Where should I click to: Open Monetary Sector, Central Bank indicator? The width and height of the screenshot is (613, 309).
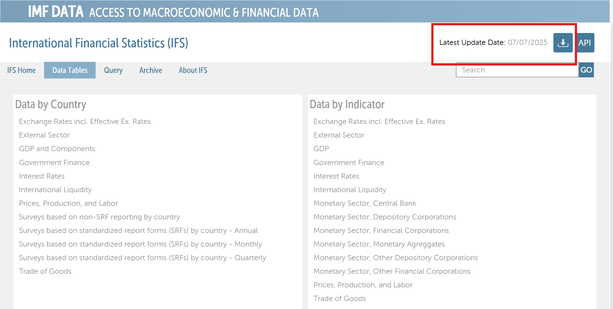point(364,203)
